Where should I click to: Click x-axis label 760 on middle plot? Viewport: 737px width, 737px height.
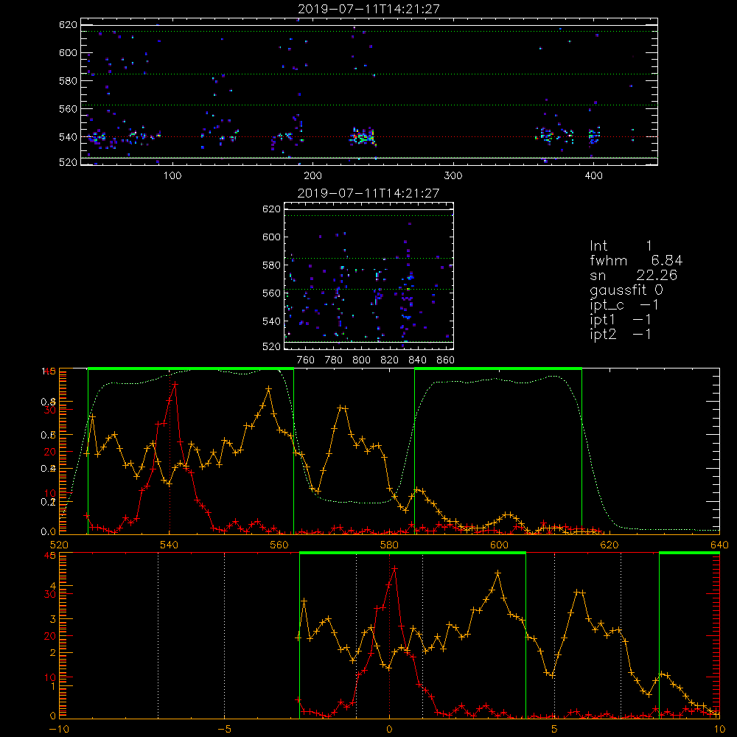click(x=306, y=360)
